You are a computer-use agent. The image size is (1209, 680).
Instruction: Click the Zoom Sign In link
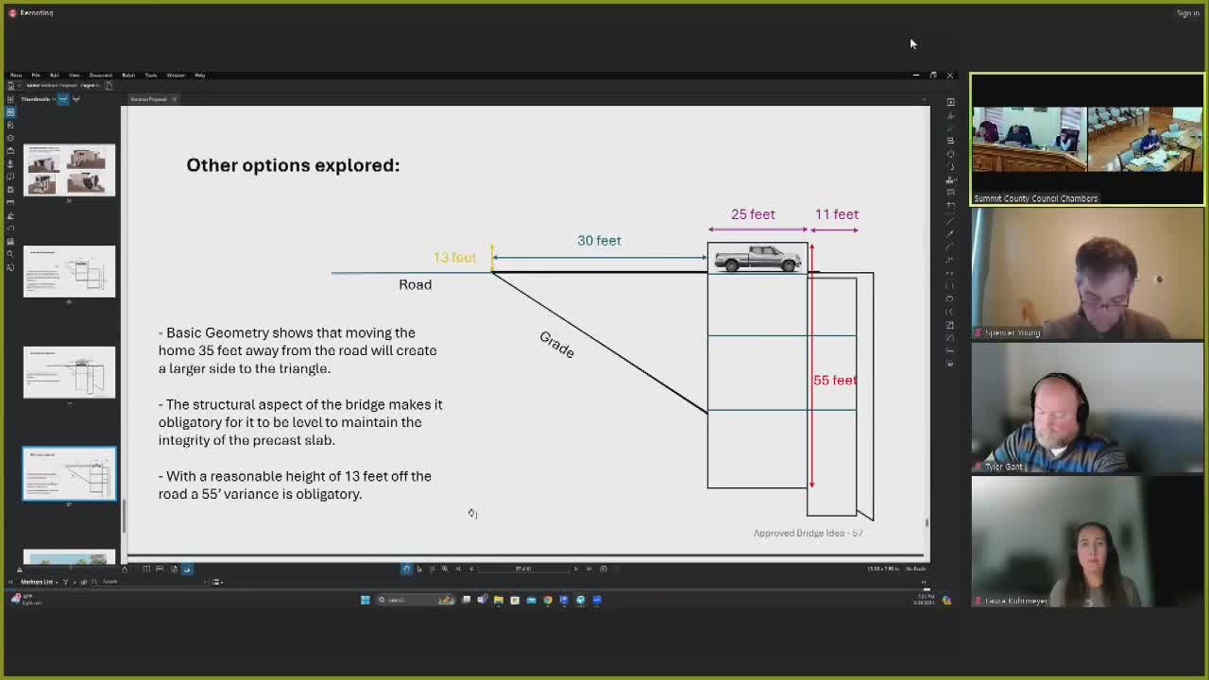(x=1187, y=13)
